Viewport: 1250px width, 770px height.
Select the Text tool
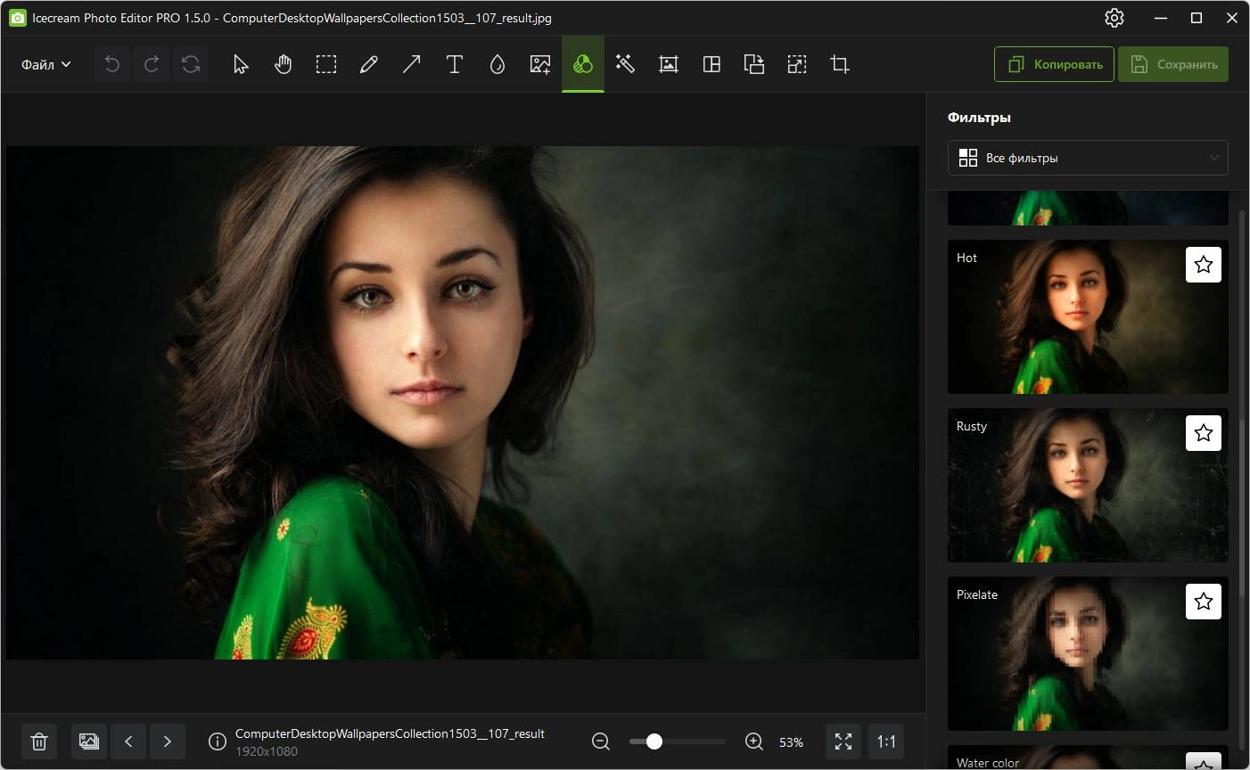[x=455, y=64]
